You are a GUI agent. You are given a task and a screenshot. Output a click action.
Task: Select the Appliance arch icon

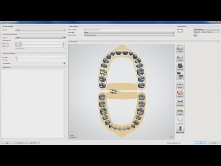tap(180, 120)
